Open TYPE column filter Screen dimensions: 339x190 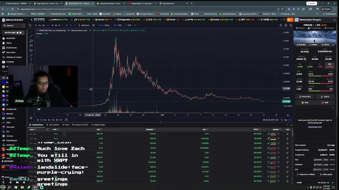coord(58,130)
